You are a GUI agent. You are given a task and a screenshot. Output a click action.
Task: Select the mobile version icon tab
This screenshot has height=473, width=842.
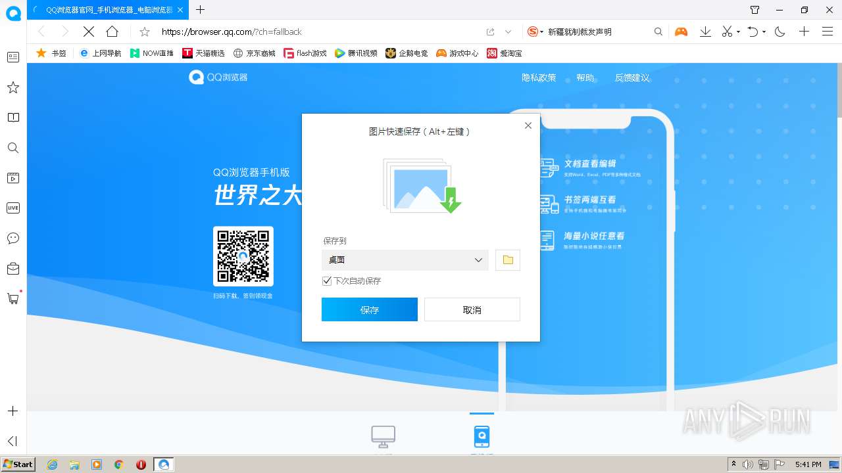coord(482,436)
